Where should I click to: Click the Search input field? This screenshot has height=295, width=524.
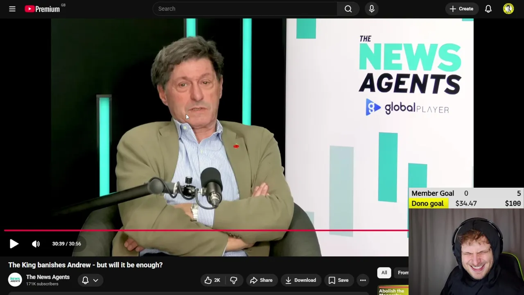pos(245,9)
